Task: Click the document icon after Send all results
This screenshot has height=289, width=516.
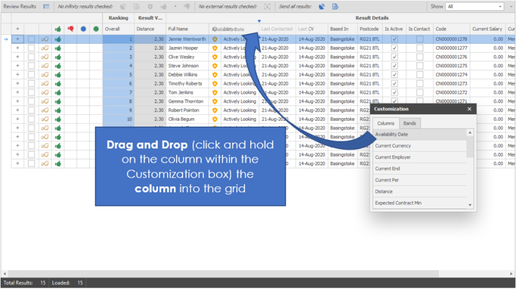Action: pos(335,6)
